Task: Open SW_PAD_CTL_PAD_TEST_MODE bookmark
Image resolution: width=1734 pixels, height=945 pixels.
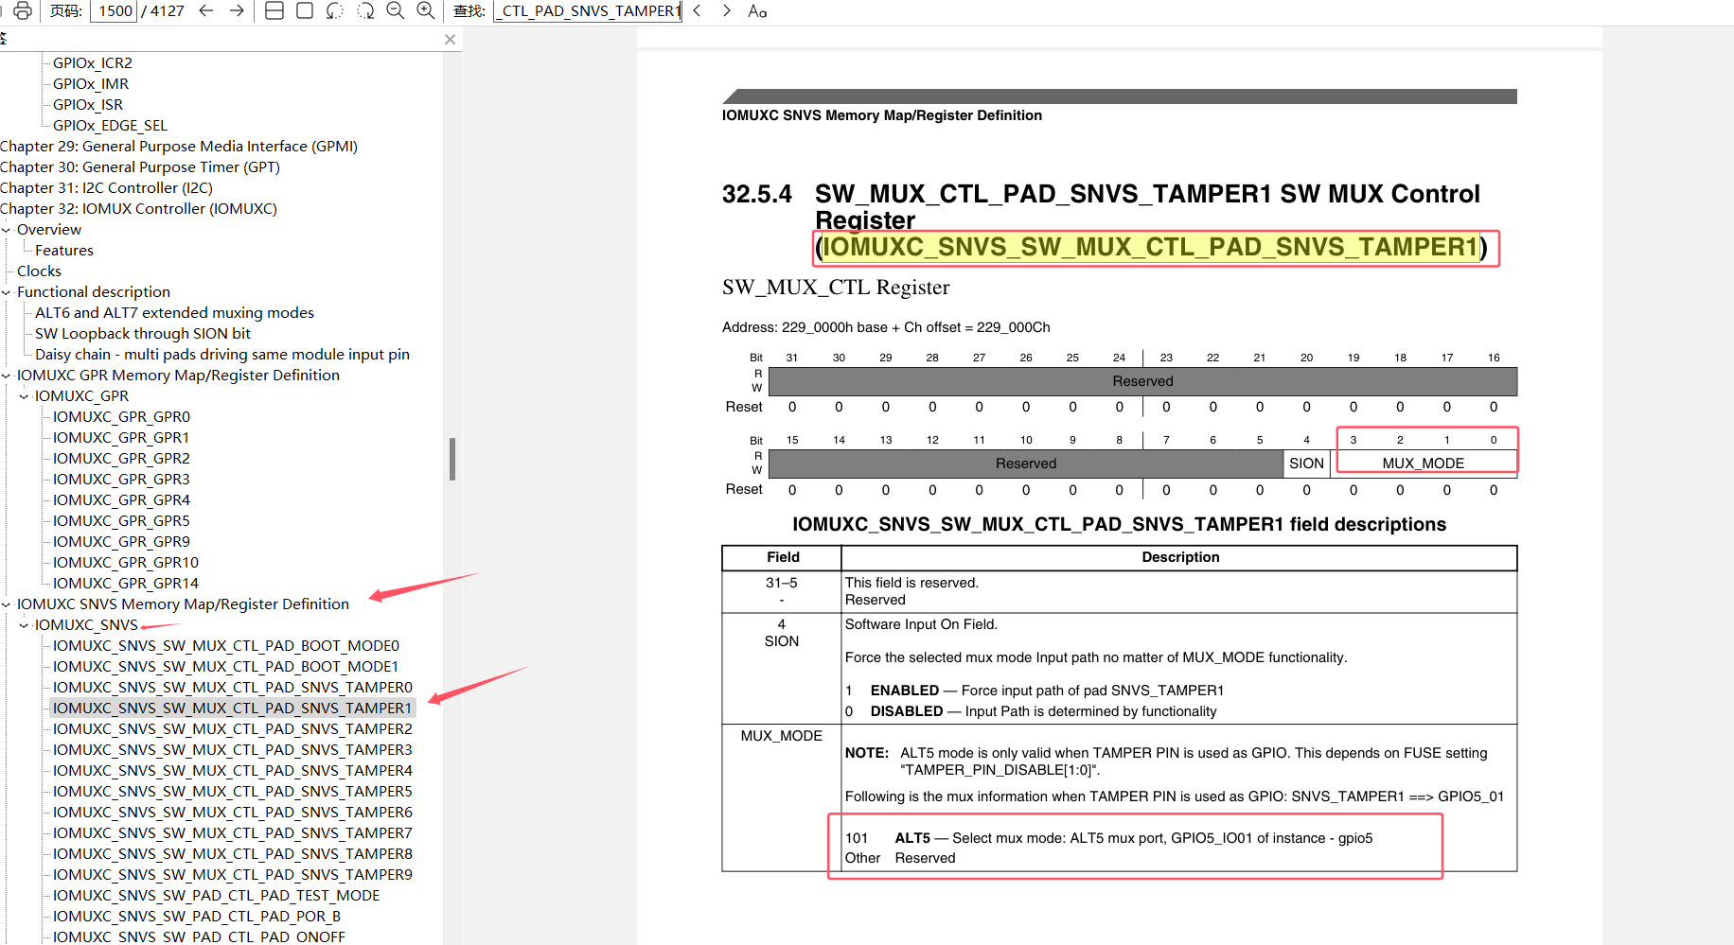Action: coord(217,896)
